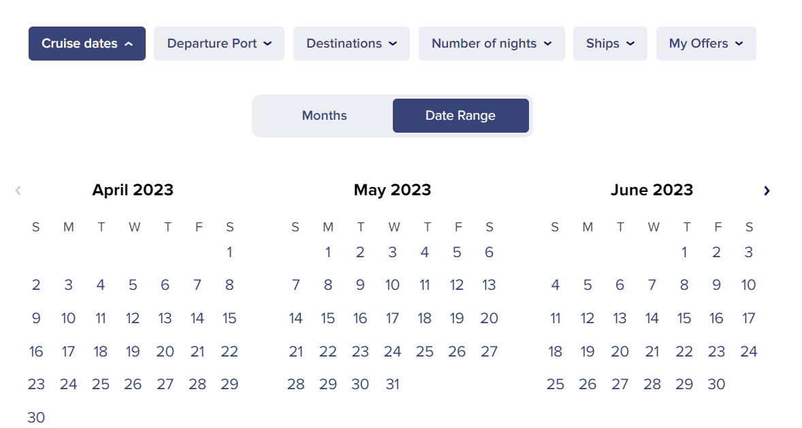Go to next month with right arrow
802x428 pixels.
click(x=767, y=191)
